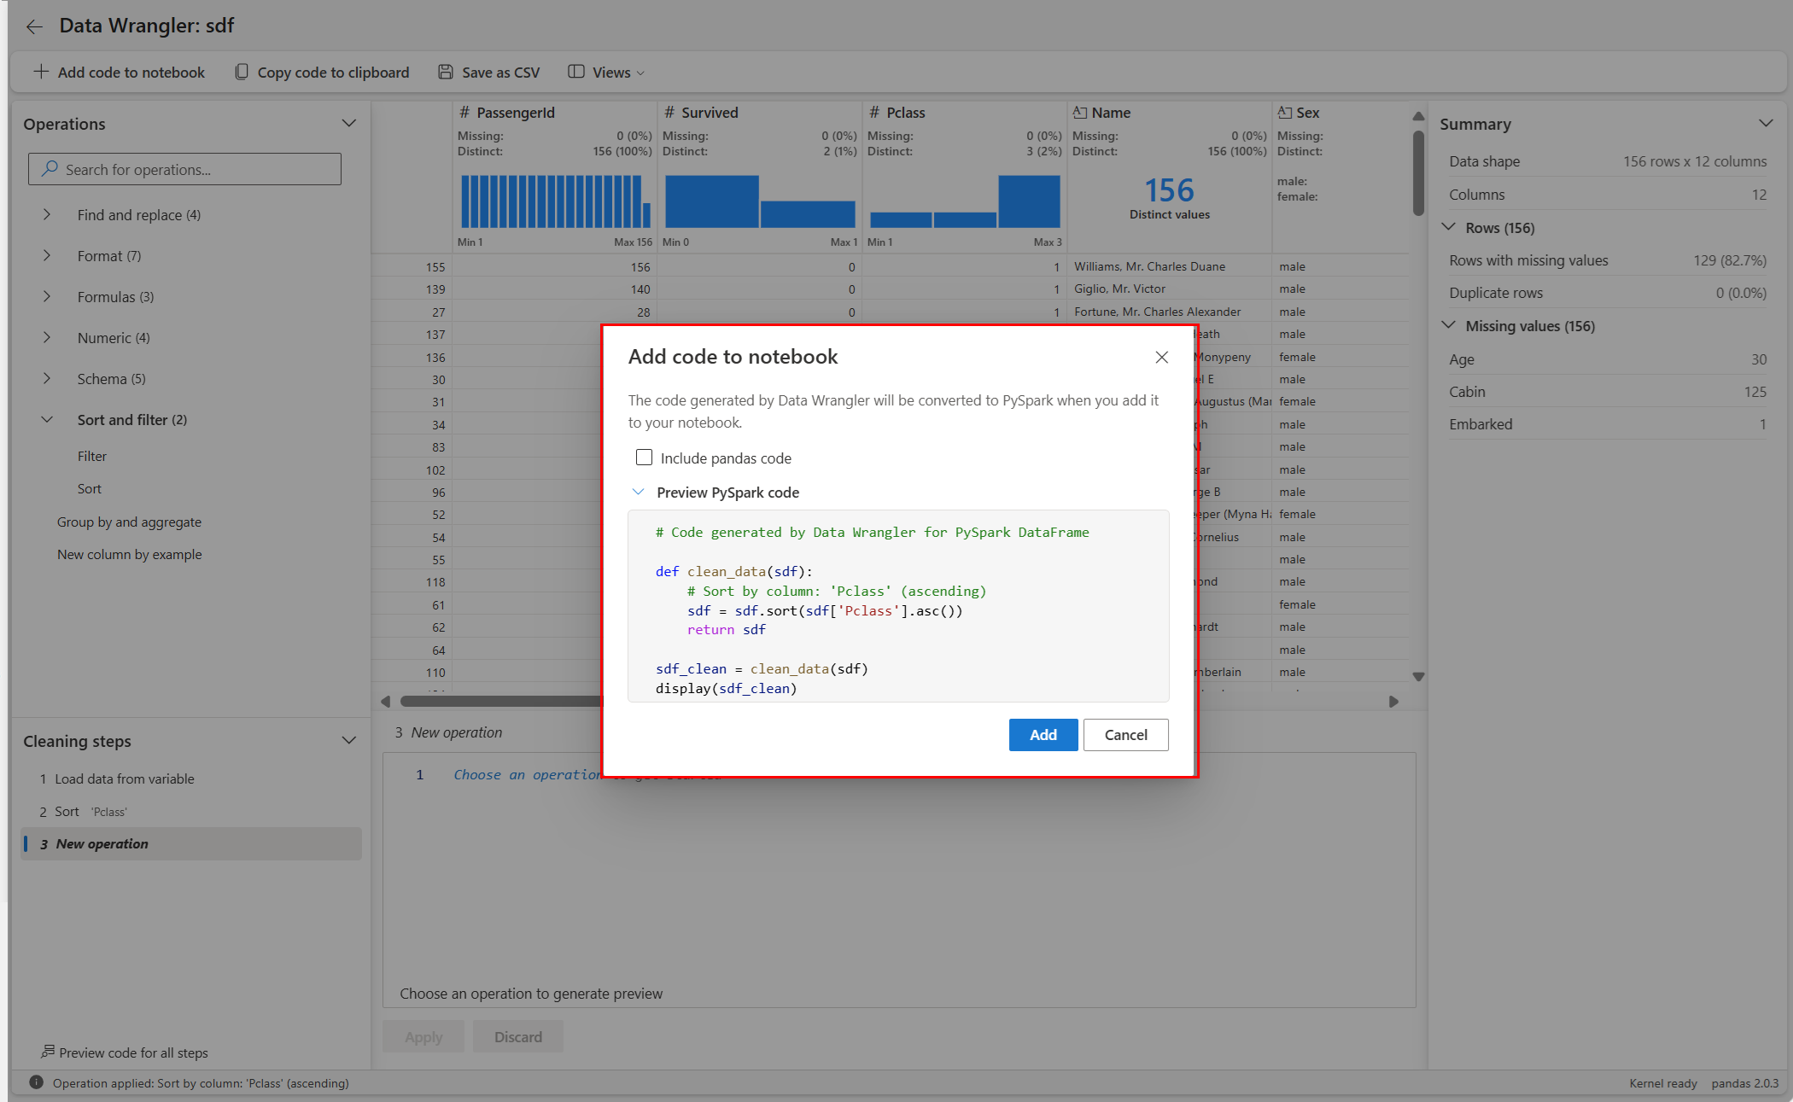This screenshot has width=1793, height=1102.
Task: Click the pandas 2.0.3 status entry
Action: click(x=1744, y=1083)
